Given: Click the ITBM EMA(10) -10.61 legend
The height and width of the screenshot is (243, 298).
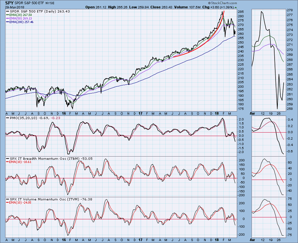Looking at the screenshot, I should [19, 162].
